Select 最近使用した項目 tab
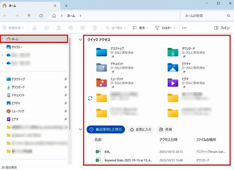 pos(106,130)
